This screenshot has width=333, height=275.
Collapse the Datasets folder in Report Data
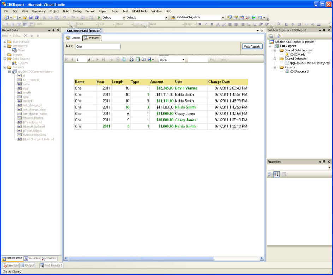5,67
